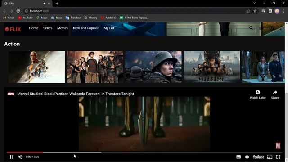
Task: Click the browser back arrow
Action: [4, 11]
